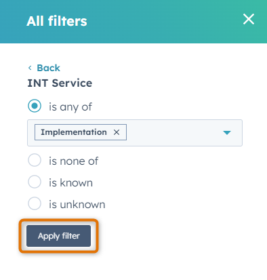Click the teal gradient header bar
Viewport: 267px width, 280px height.
tap(133, 22)
